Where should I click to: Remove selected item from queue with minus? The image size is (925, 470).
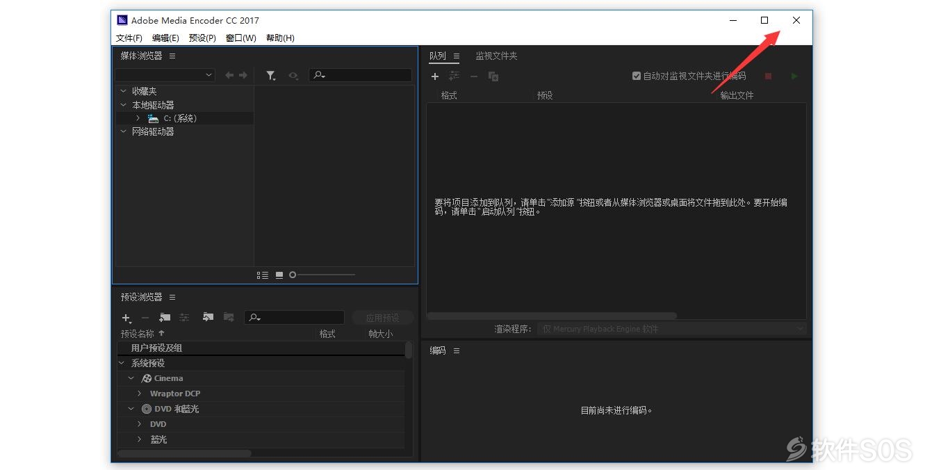(x=474, y=76)
